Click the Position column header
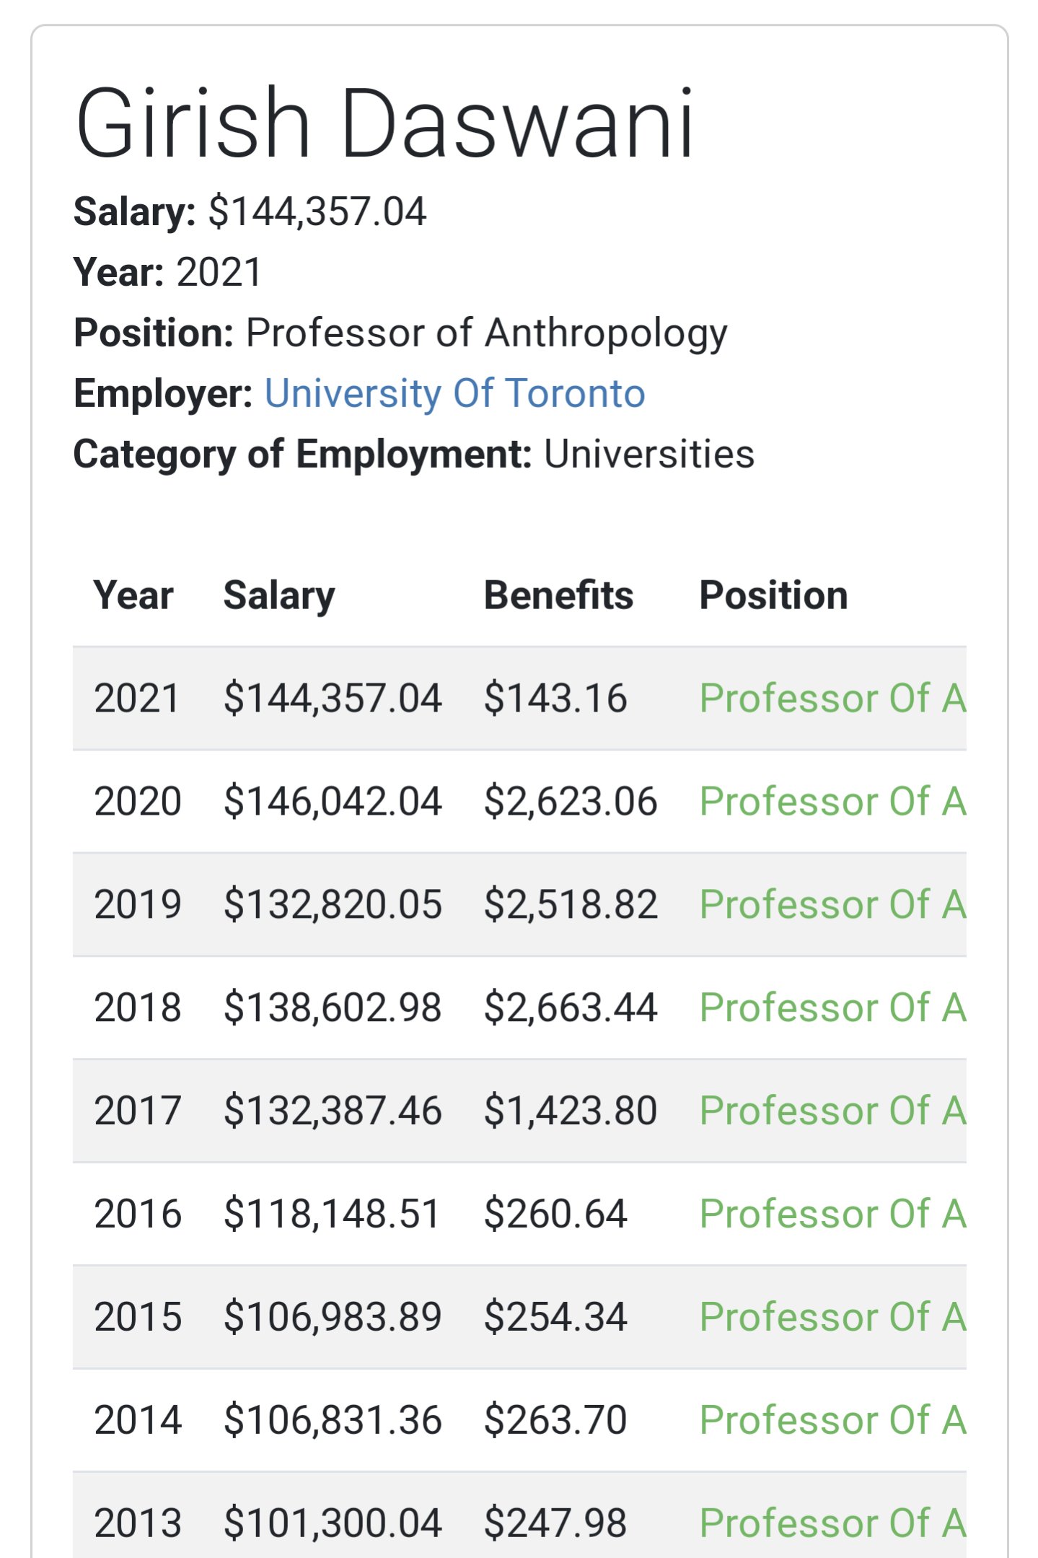1038x1558 pixels. [x=773, y=595]
